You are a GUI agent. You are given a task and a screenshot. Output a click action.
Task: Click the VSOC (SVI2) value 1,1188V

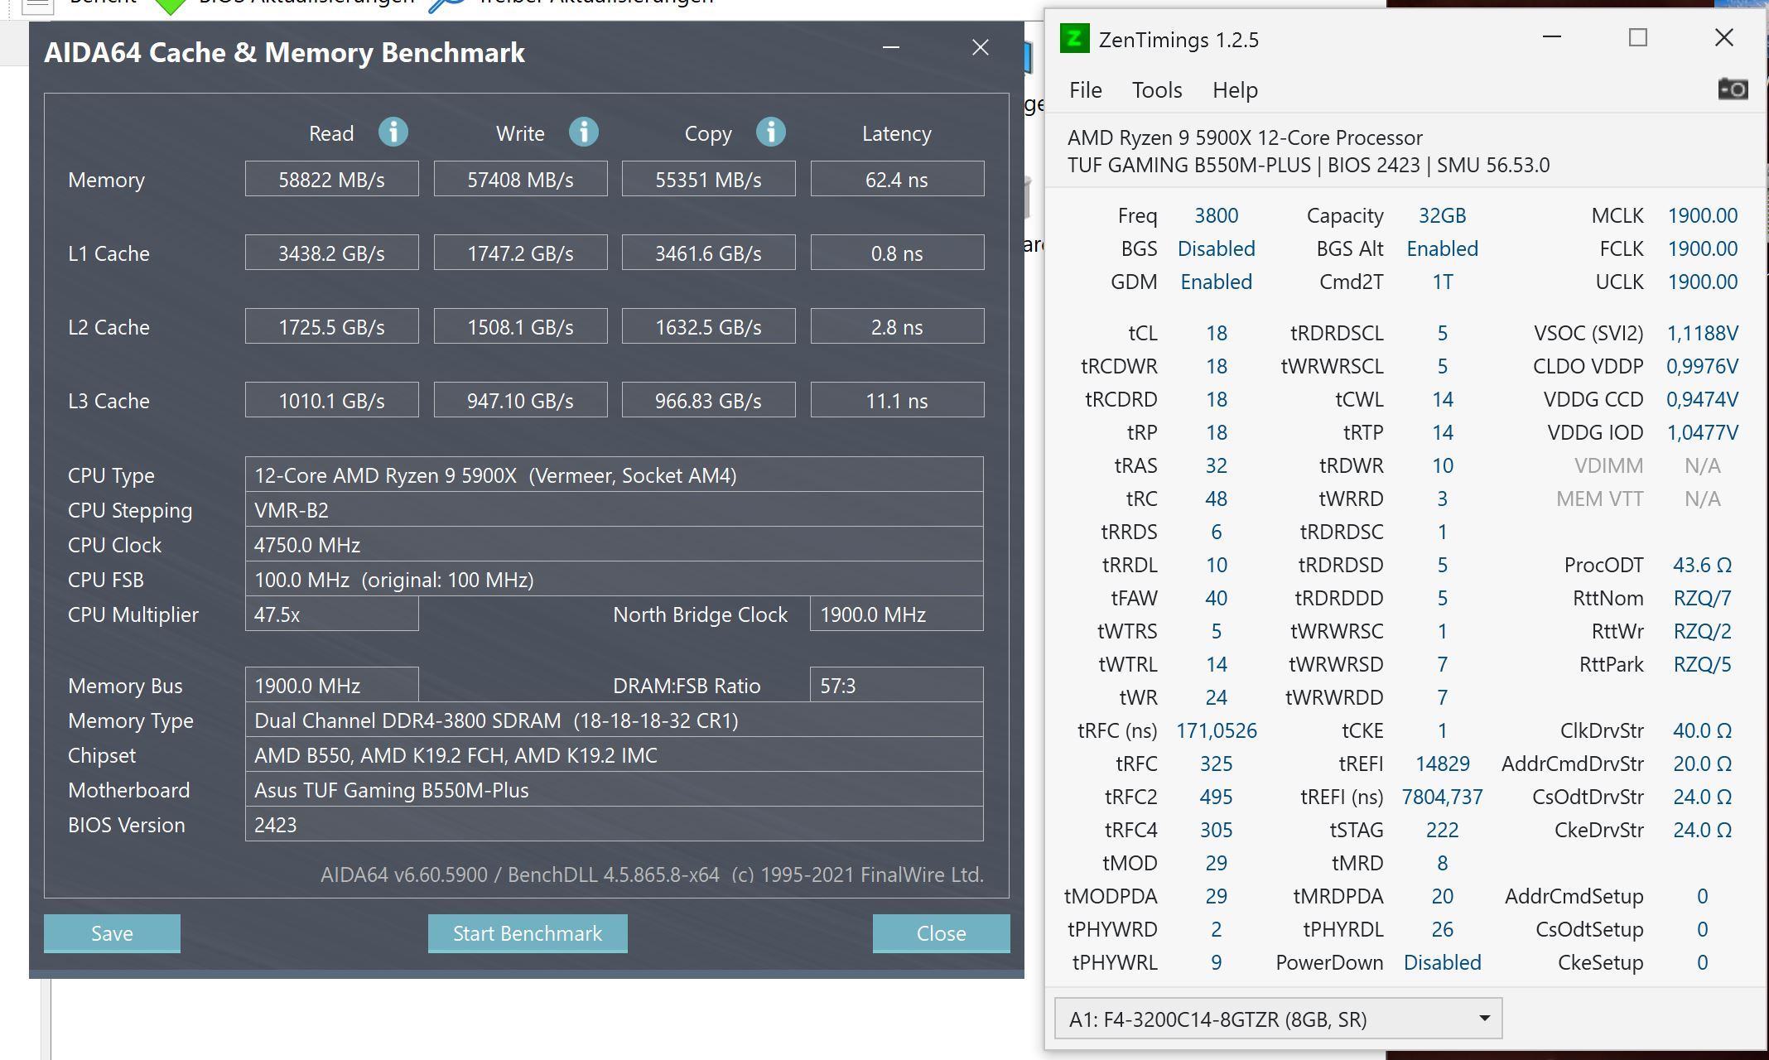point(1702,333)
